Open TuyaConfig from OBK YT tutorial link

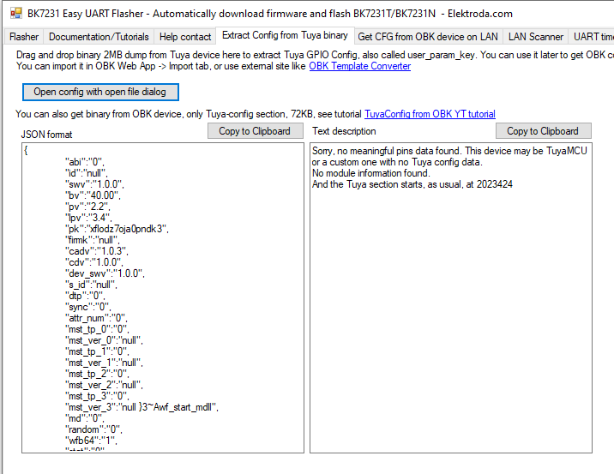pyautogui.click(x=430, y=114)
